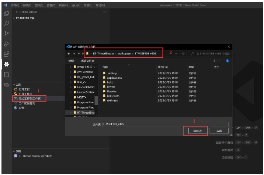Open the 运行(R) menu
Image resolution: width=264 pixels, height=175 pixels.
[76, 5]
